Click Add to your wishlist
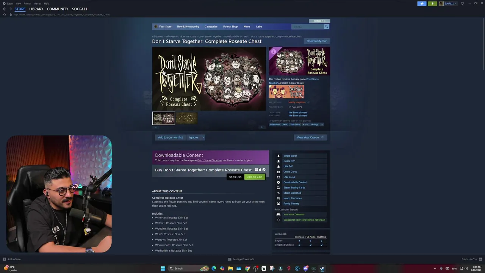 [x=171, y=137]
